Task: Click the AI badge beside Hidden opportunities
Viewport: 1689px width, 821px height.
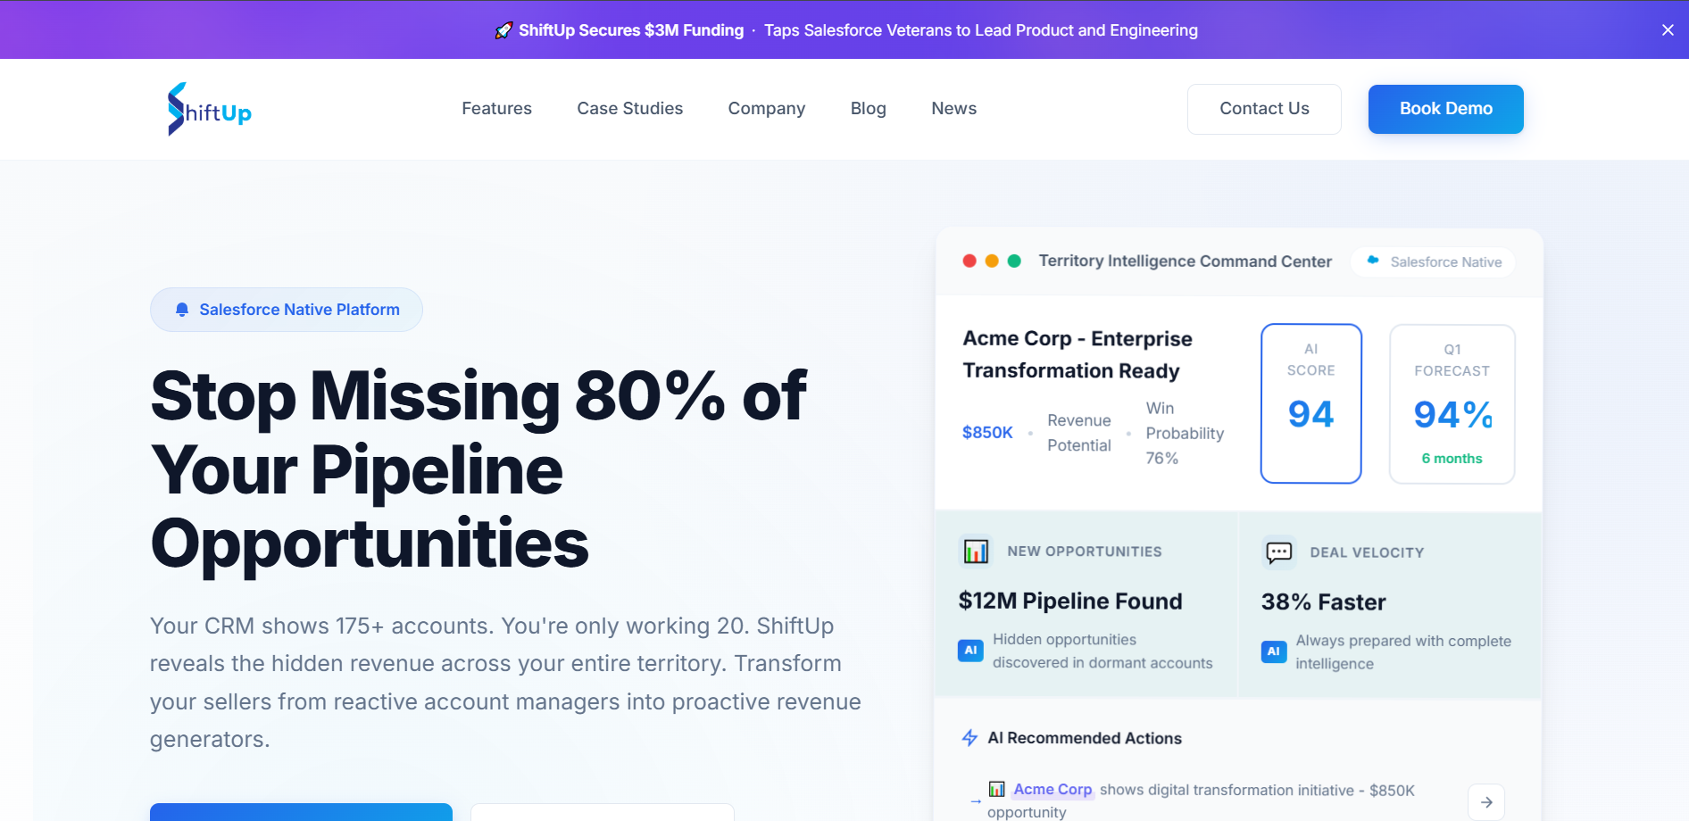Action: point(970,651)
